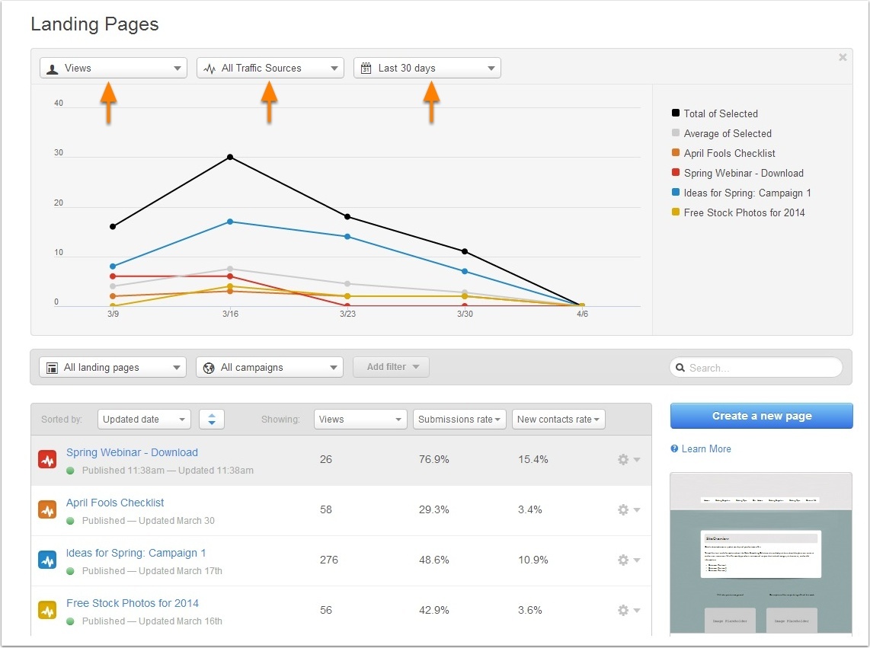Open the Learn More link
870x648 pixels.
[x=705, y=448]
